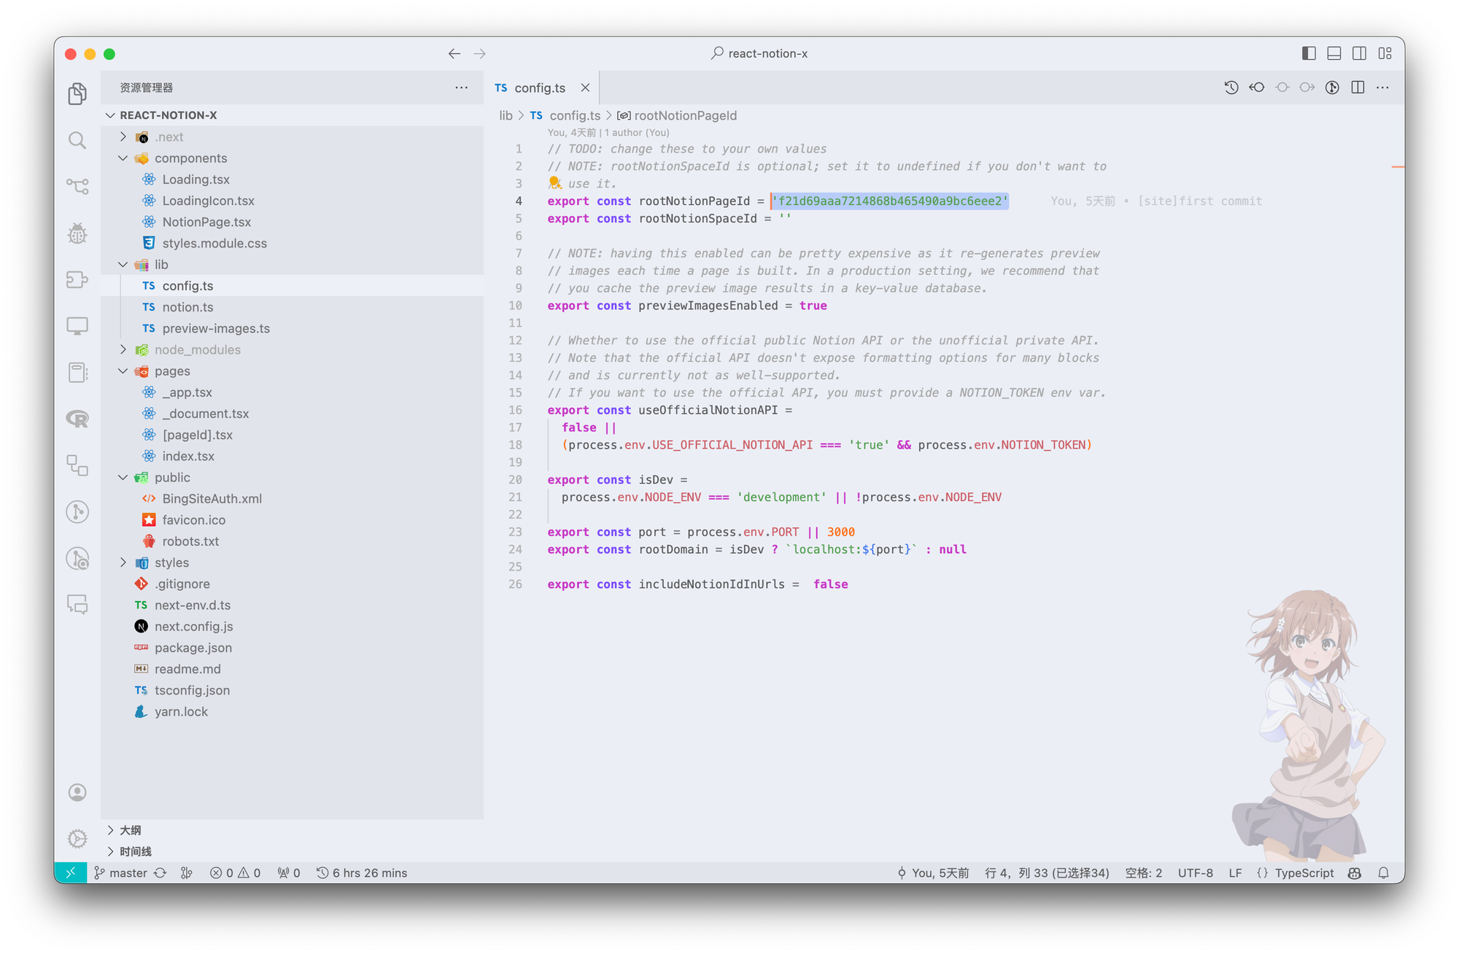Collapse the components folder

(x=123, y=158)
